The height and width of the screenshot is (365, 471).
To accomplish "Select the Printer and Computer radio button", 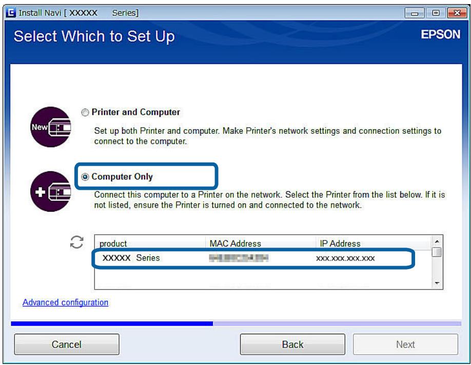I will [85, 112].
